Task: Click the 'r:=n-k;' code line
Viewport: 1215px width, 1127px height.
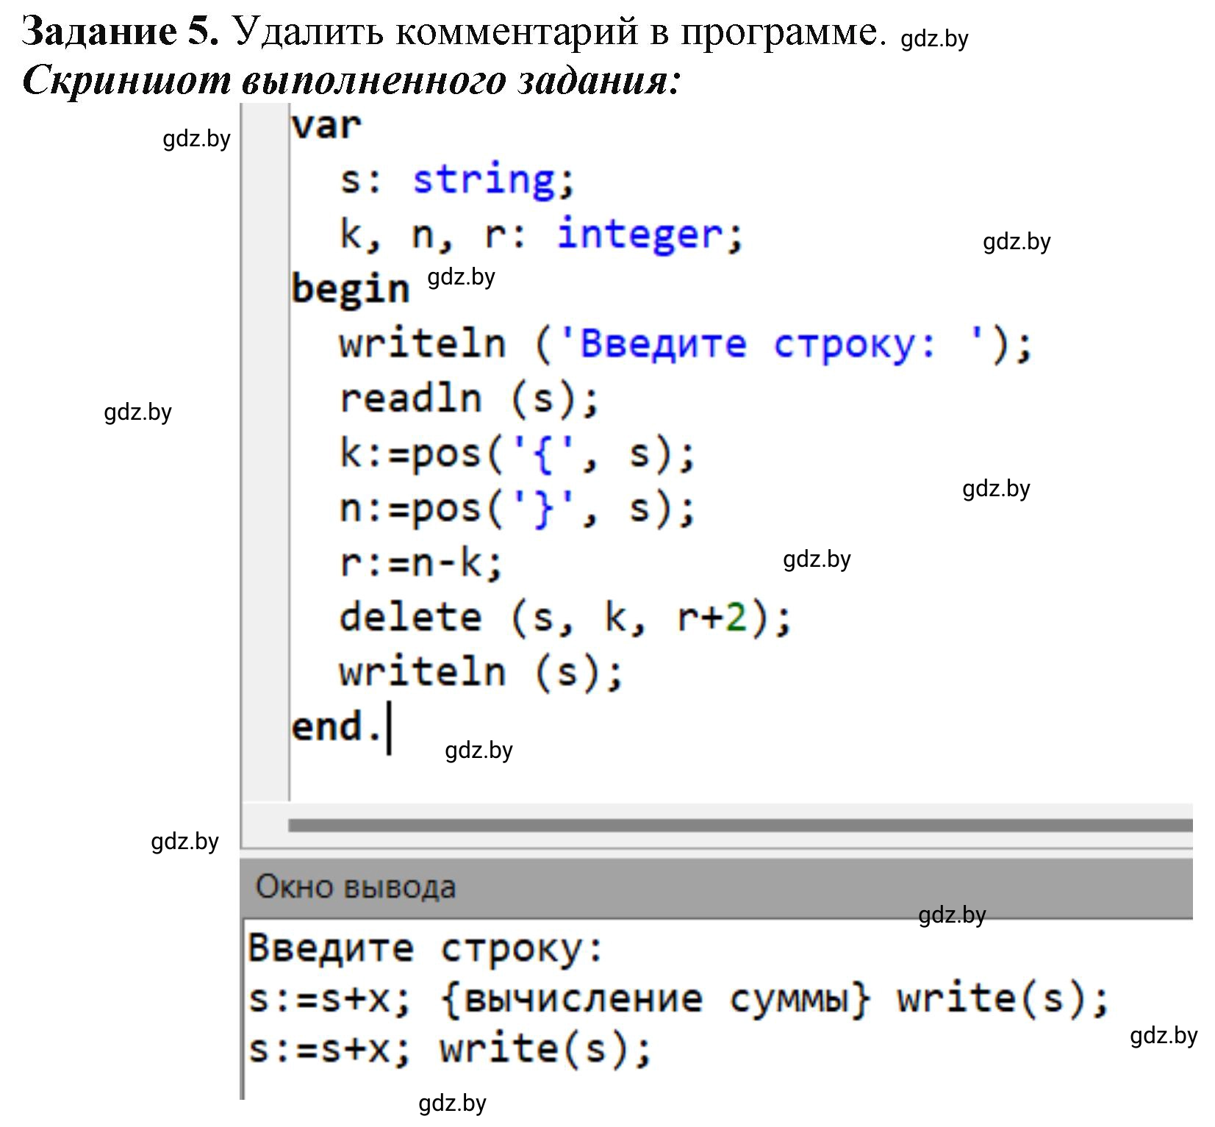Action: [421, 563]
